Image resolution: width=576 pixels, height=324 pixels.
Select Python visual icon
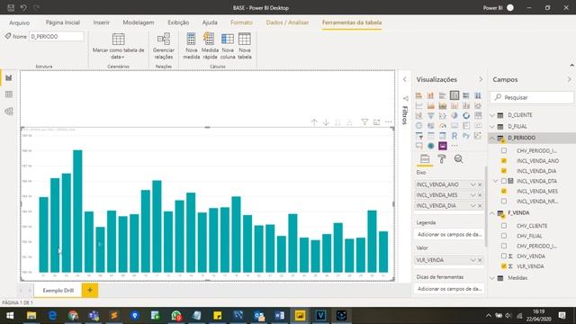click(x=466, y=136)
